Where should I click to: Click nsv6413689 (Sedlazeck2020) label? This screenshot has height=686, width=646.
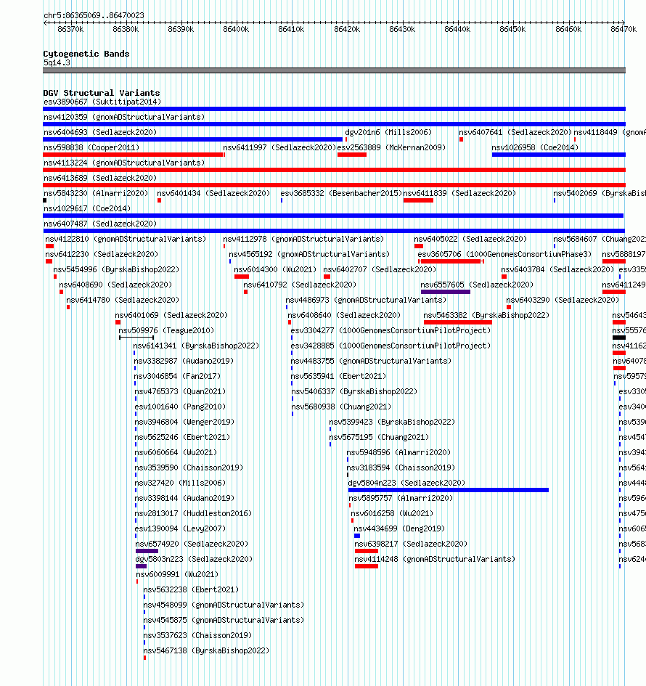tap(100, 178)
